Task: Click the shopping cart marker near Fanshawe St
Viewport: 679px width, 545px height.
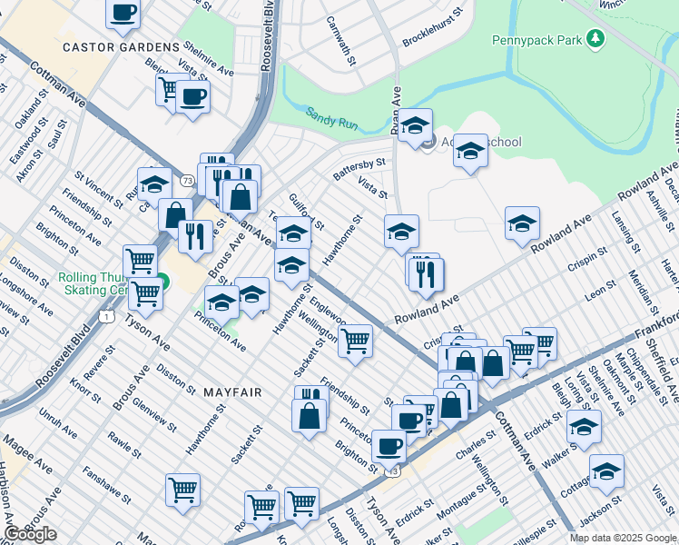Action: 182,493
